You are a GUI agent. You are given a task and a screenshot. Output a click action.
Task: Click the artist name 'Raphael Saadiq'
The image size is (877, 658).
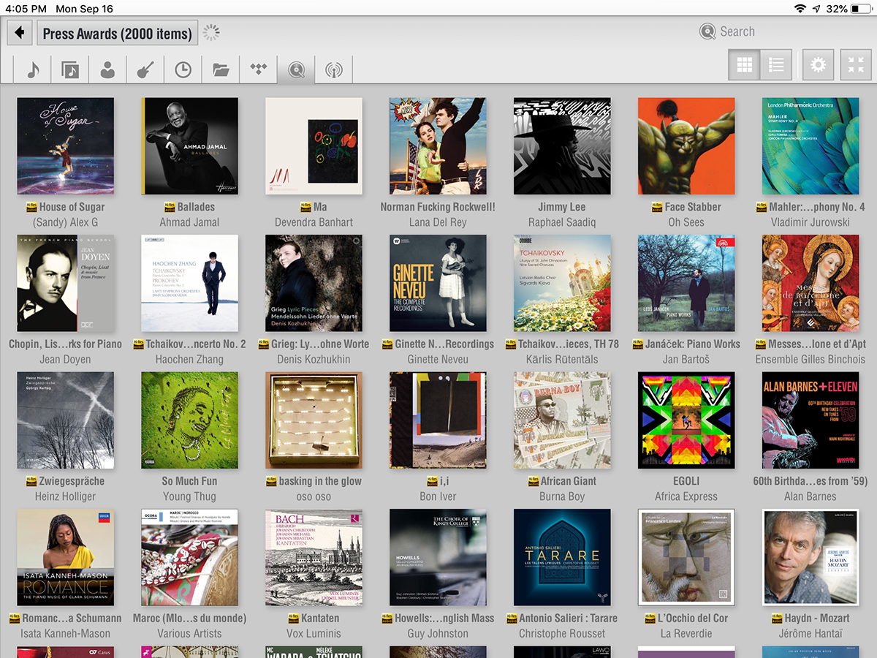point(562,222)
